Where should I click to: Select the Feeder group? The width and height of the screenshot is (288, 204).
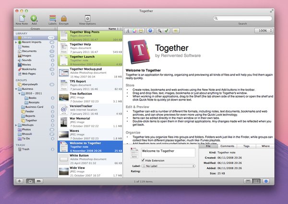click(x=36, y=112)
